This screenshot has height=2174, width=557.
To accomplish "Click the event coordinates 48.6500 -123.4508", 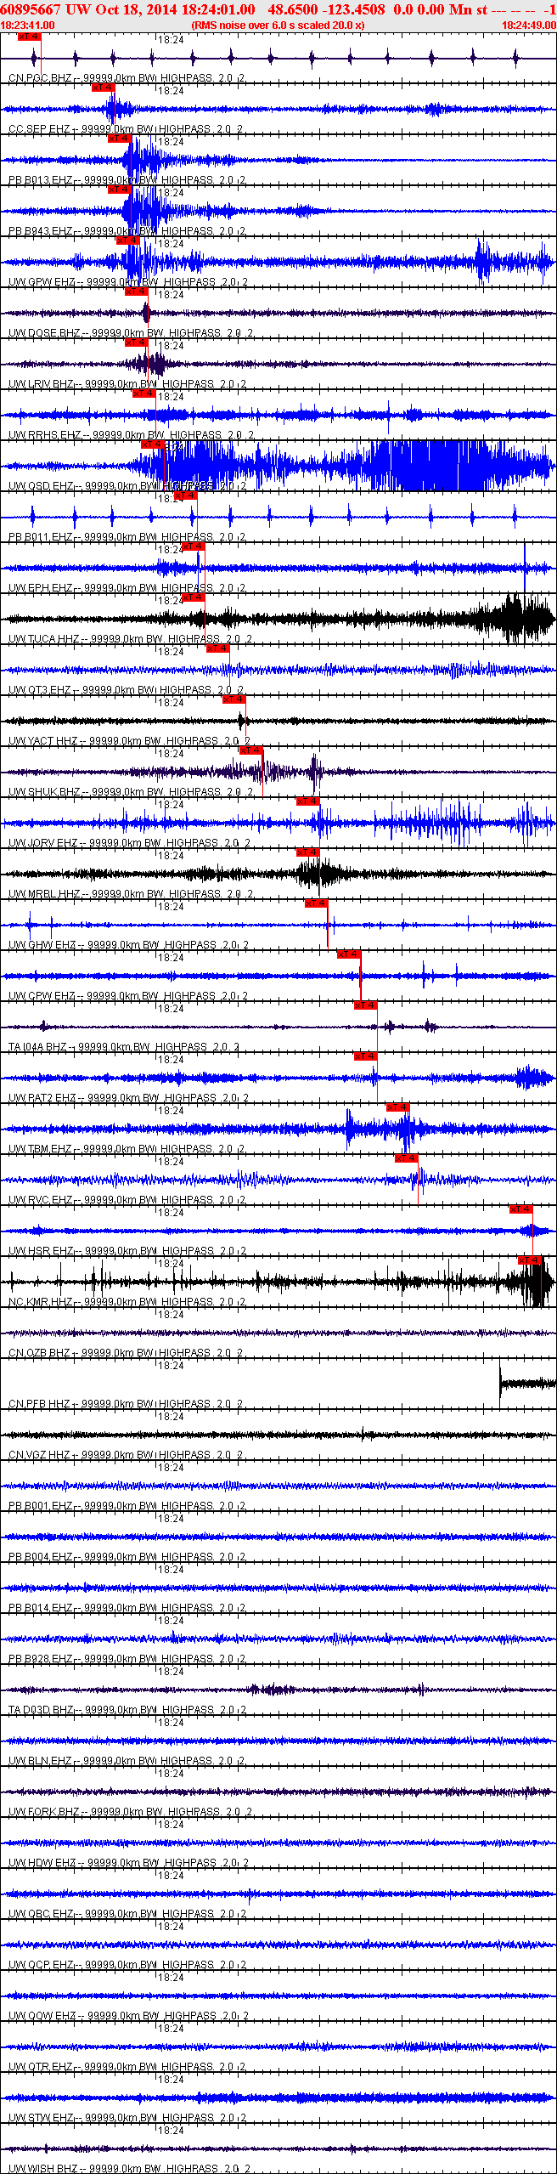I will point(327,9).
